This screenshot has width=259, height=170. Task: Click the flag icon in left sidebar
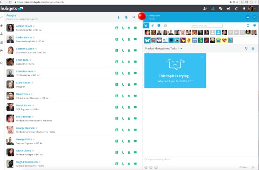[1, 51]
